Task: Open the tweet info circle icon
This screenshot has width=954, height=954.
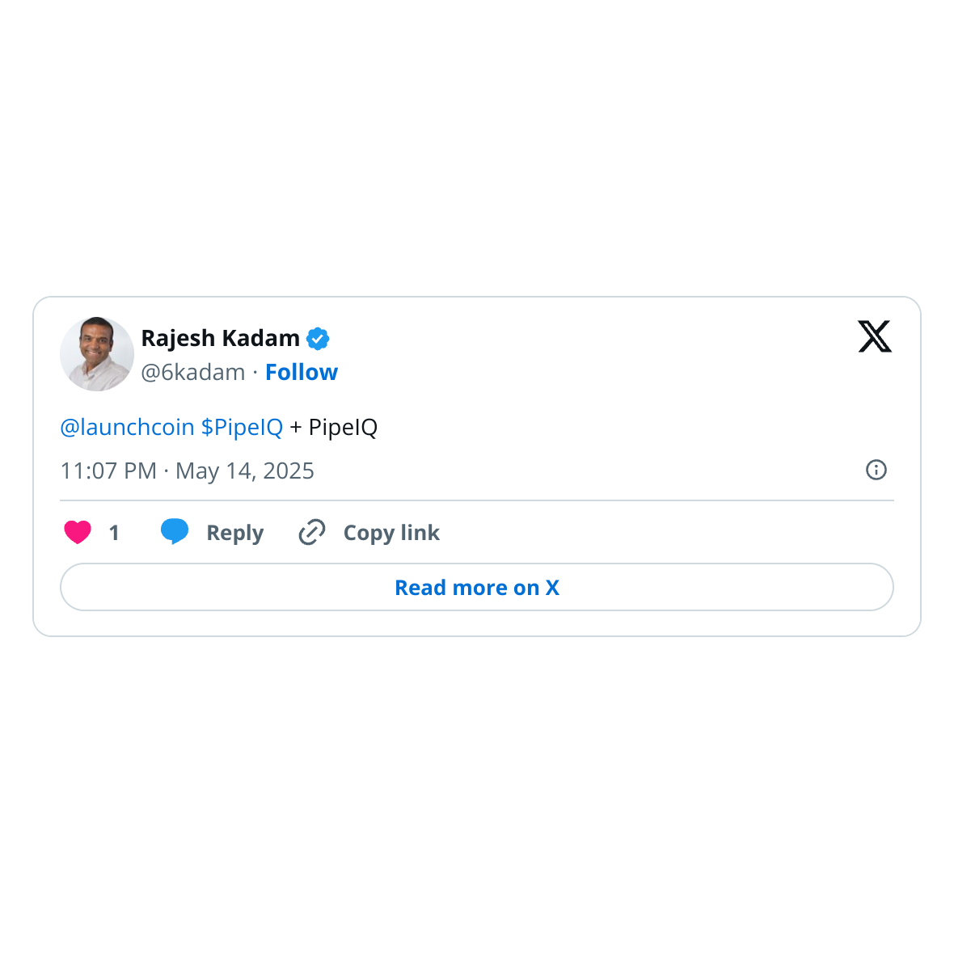Action: coord(876,470)
